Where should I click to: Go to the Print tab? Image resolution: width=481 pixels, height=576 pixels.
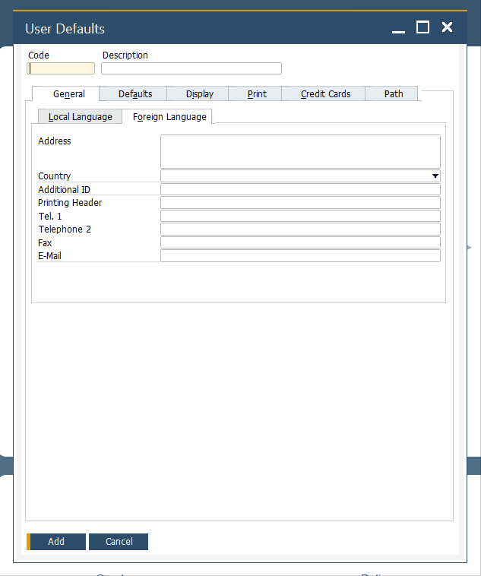[257, 94]
